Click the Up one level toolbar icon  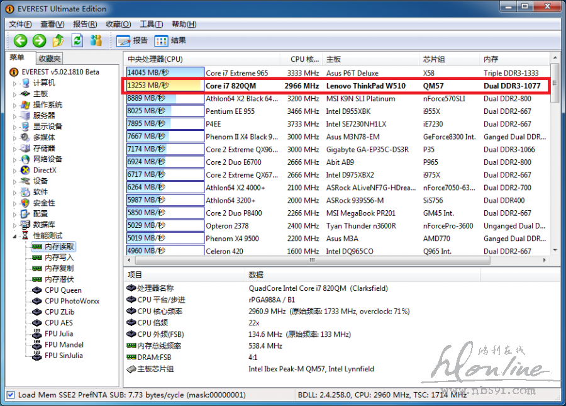pyautogui.click(x=58, y=41)
